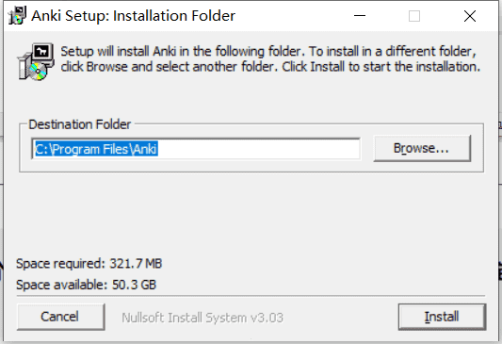This screenshot has width=502, height=344.
Task: Open the Browse... folder picker
Action: (422, 148)
